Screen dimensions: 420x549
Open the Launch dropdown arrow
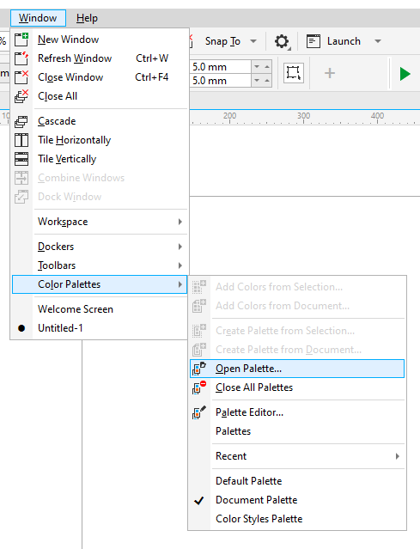pos(378,41)
